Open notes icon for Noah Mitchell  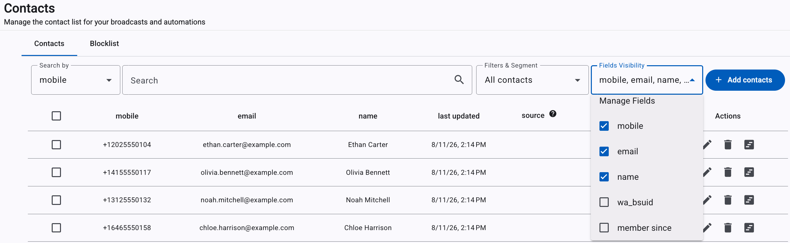coord(749,200)
